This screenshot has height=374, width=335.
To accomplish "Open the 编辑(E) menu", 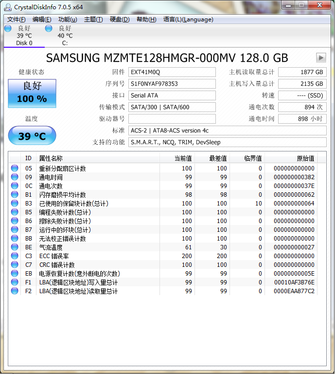I will [x=42, y=19].
